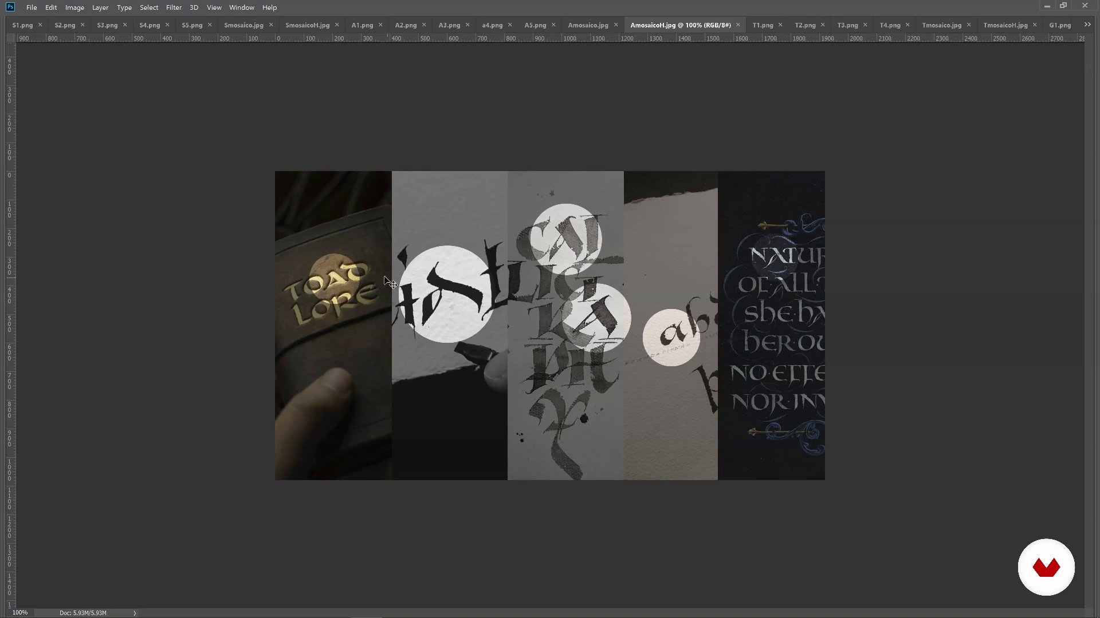1100x618 pixels.
Task: Close the T4.png tab
Action: [907, 25]
